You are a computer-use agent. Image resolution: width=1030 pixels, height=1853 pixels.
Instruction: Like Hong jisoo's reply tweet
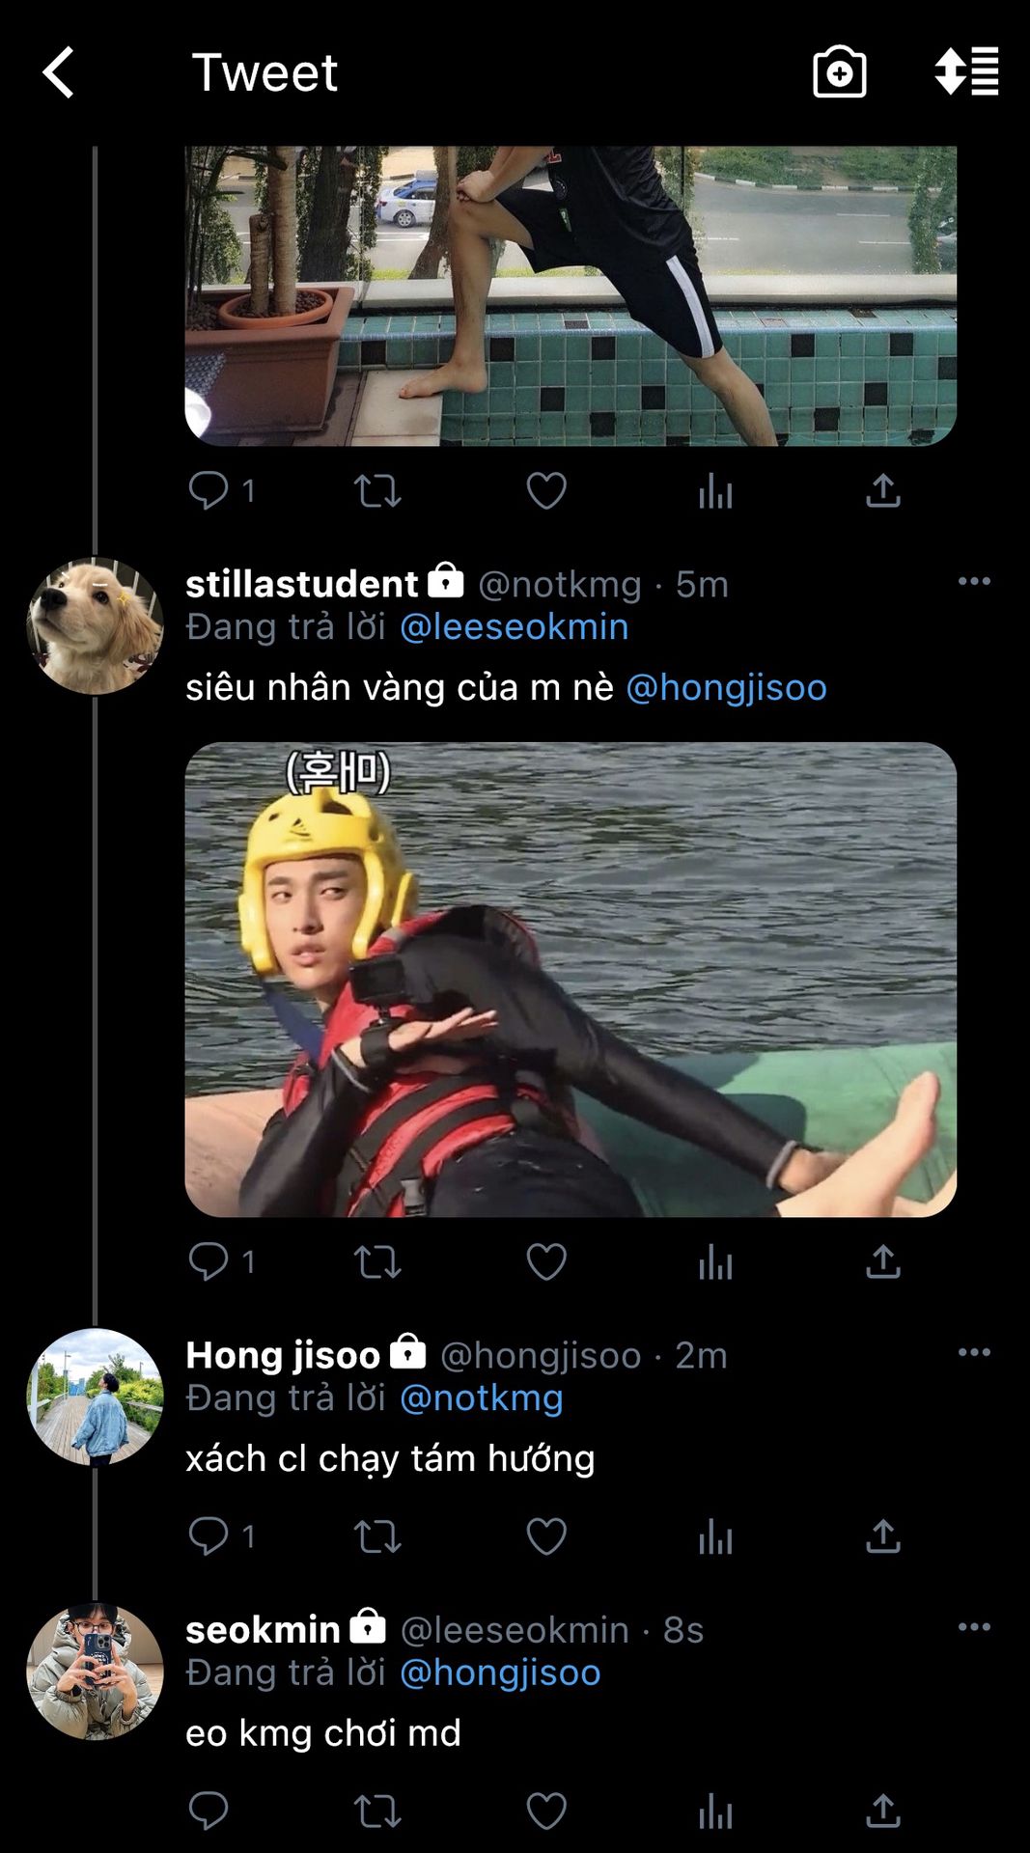pos(546,1535)
